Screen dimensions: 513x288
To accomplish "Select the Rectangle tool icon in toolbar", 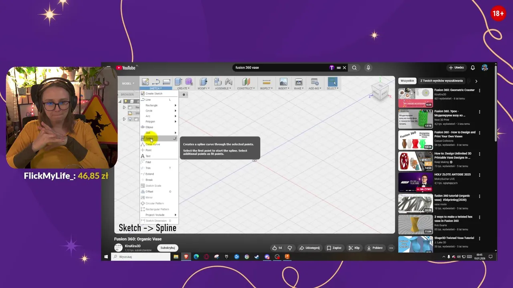I will (x=166, y=82).
